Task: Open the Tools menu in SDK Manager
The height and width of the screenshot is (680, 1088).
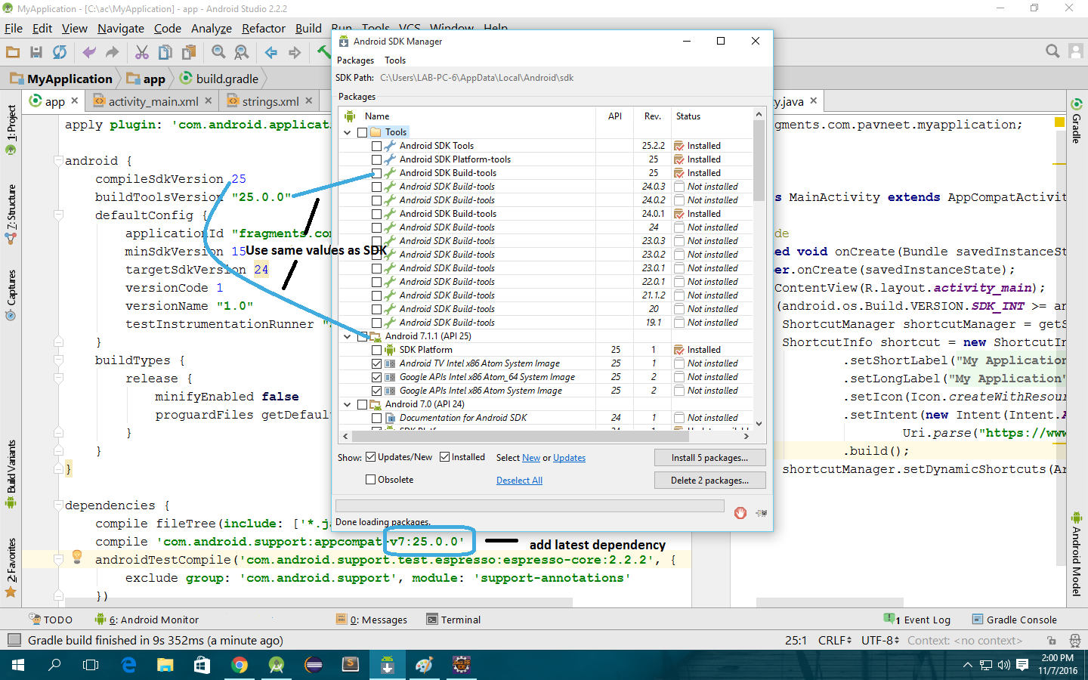Action: (395, 60)
